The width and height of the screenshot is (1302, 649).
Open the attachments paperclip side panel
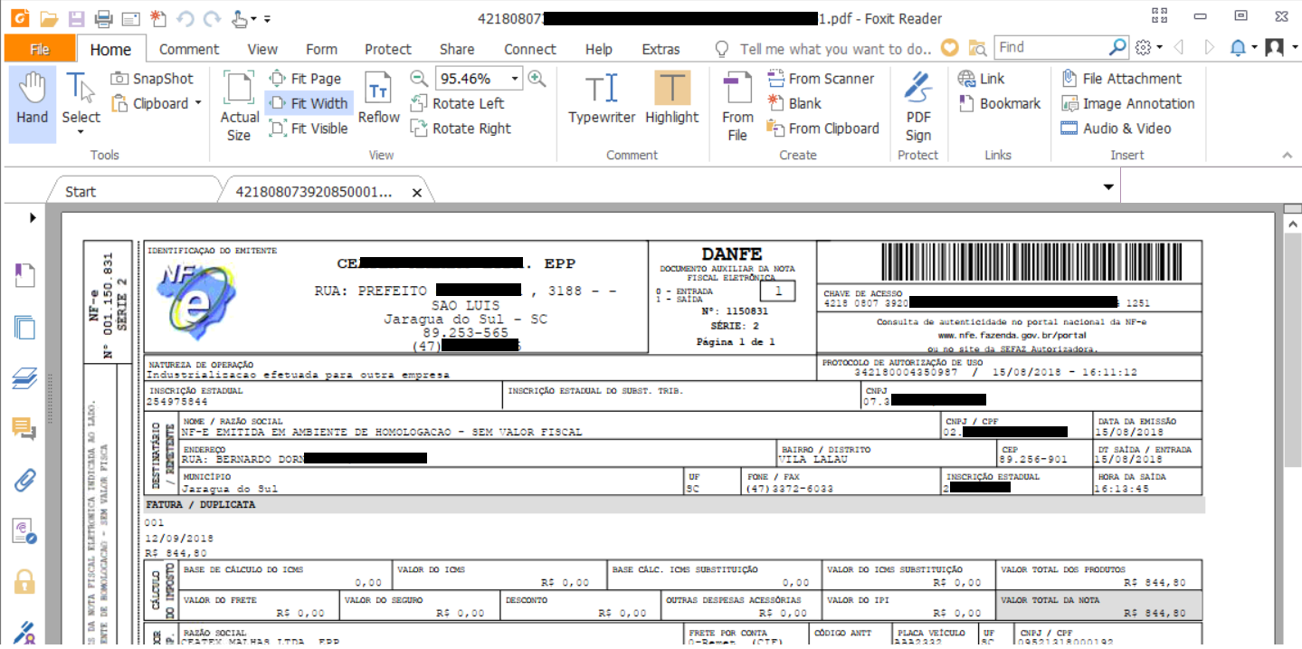pyautogui.click(x=24, y=479)
